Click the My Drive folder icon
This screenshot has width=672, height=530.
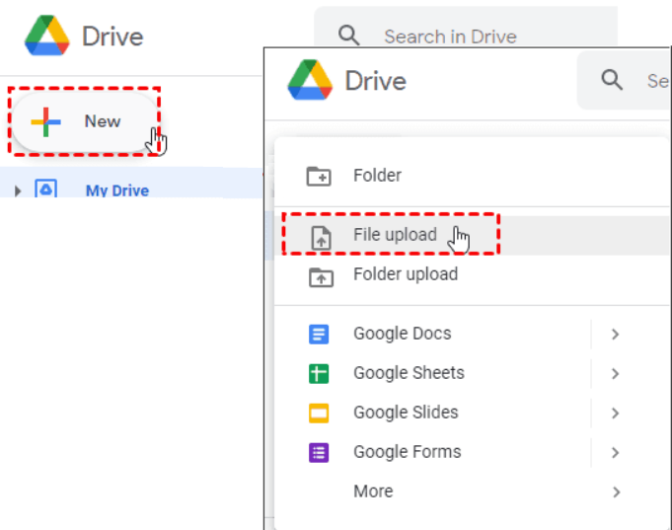click(45, 189)
